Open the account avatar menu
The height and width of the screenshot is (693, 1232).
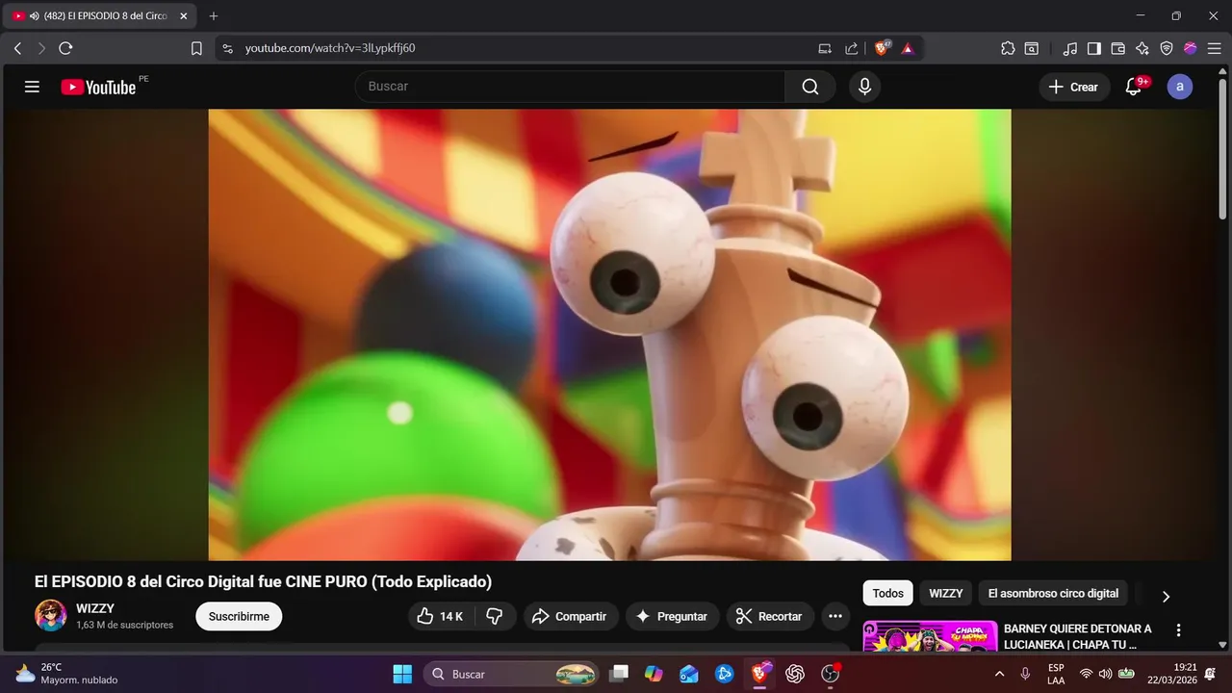1180,87
